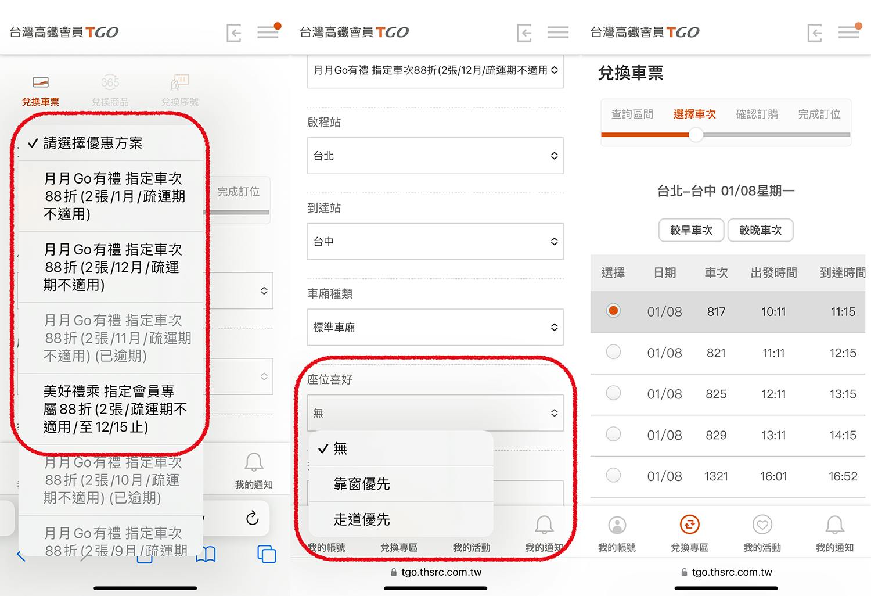Select 兌換序號 icon in left screen
This screenshot has width=871, height=596.
point(179,82)
